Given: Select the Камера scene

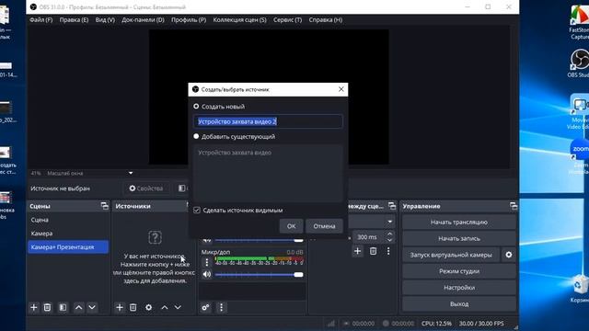Looking at the screenshot, I should (x=67, y=234).
